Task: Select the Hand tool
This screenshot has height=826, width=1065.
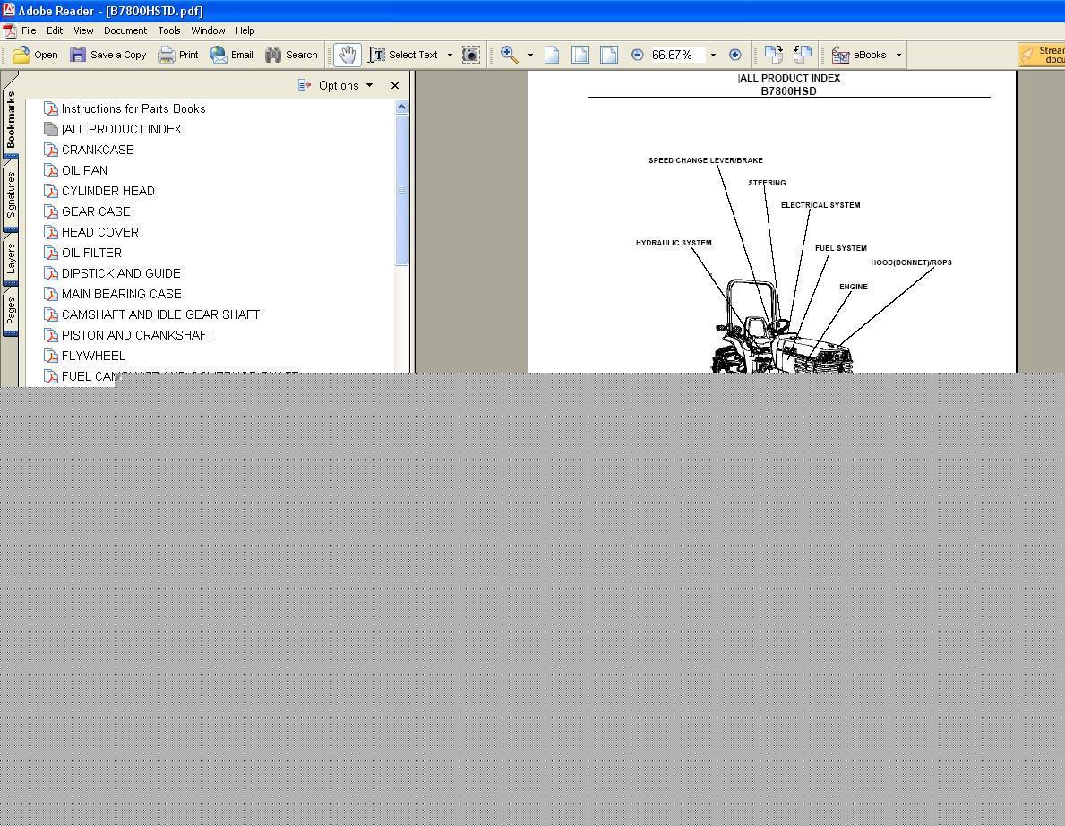Action: pyautogui.click(x=347, y=55)
